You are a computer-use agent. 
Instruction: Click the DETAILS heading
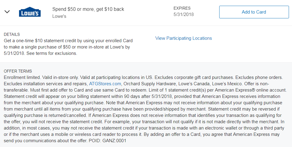tap(12, 35)
